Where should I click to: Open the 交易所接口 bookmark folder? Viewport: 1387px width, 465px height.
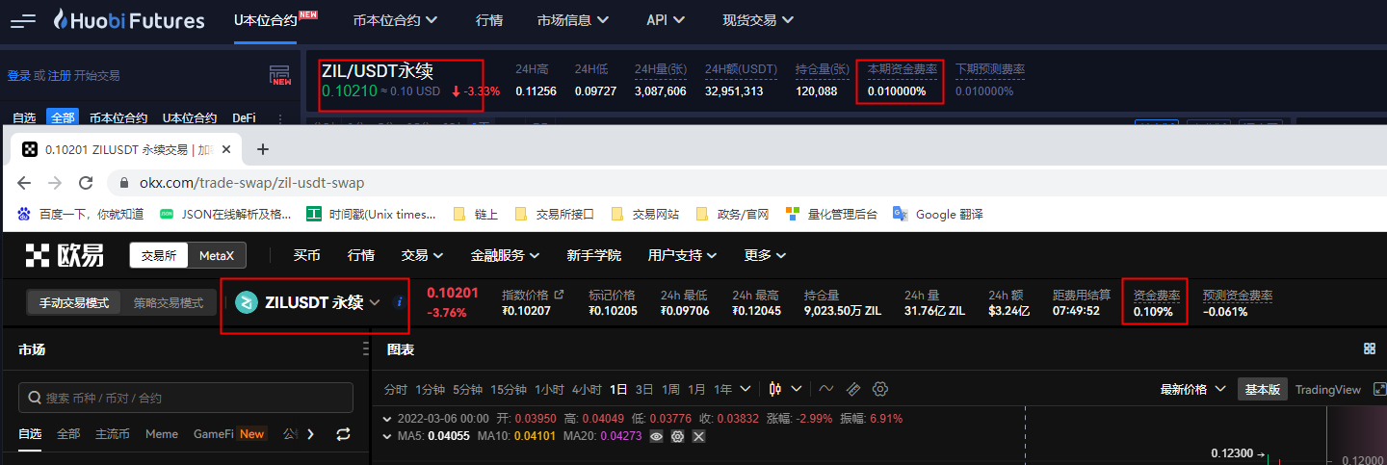(x=554, y=214)
